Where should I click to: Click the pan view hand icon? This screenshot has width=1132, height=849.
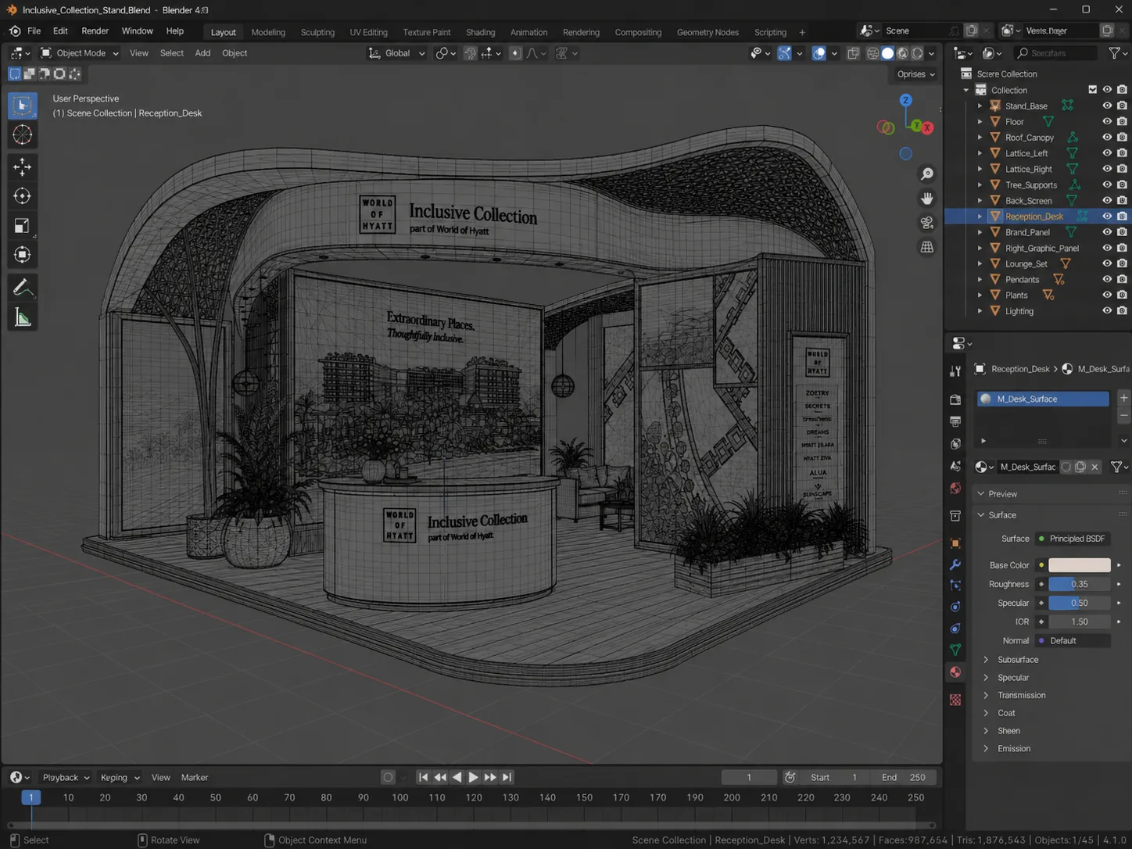927,199
